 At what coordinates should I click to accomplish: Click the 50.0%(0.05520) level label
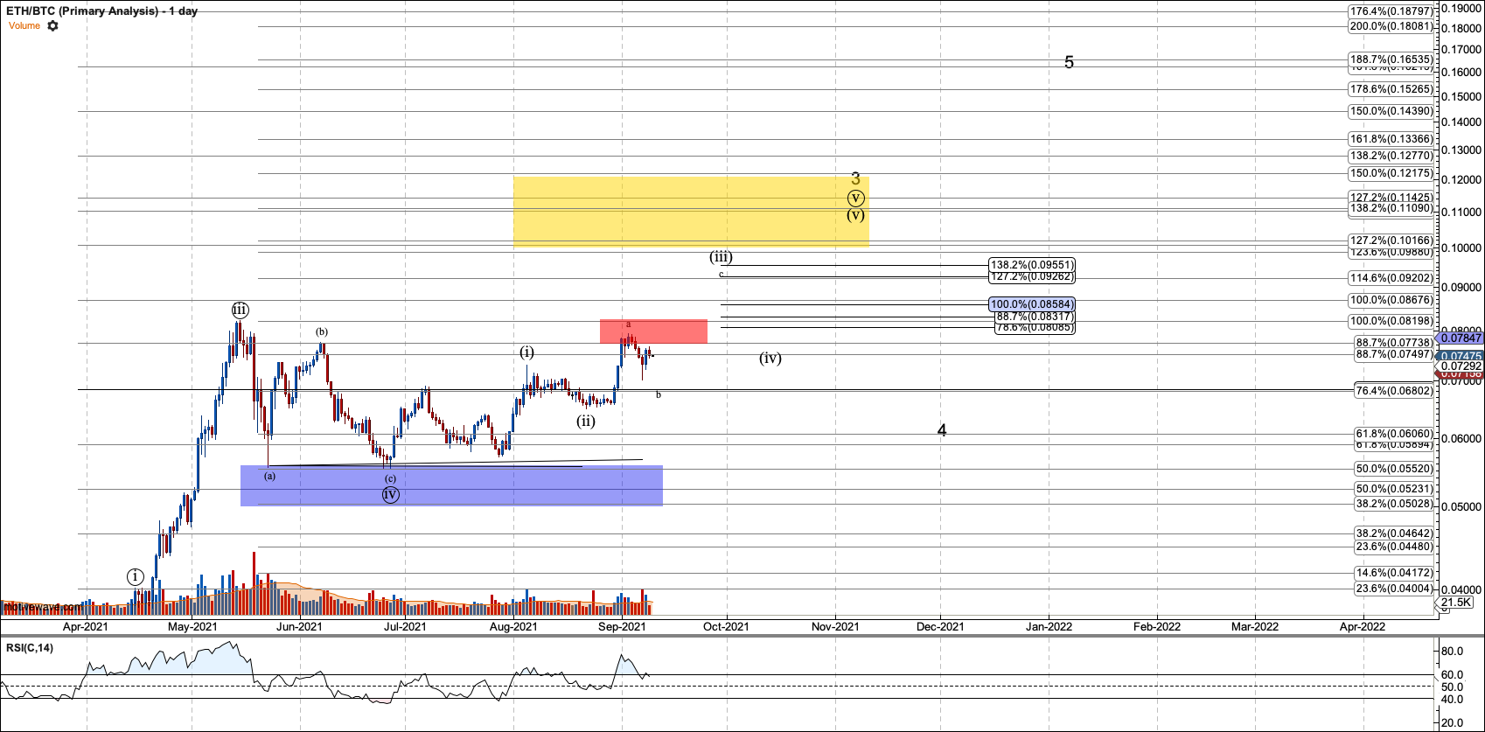point(1394,469)
